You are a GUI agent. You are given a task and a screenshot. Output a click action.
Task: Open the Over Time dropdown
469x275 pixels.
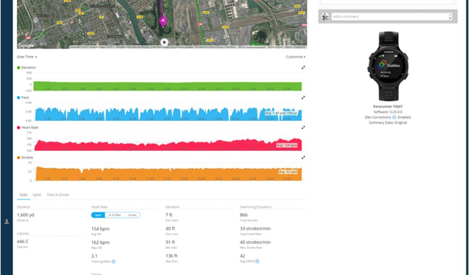(27, 57)
